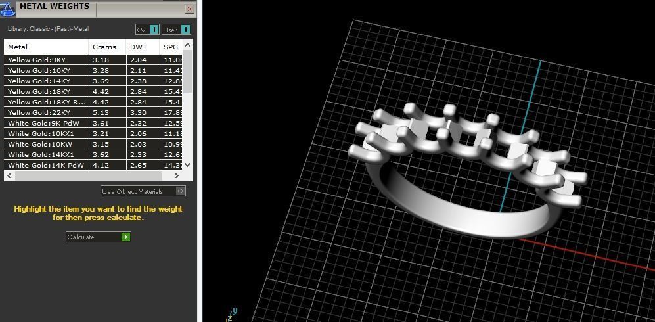Click the scroll up arrow of the metal list

[x=187, y=45]
